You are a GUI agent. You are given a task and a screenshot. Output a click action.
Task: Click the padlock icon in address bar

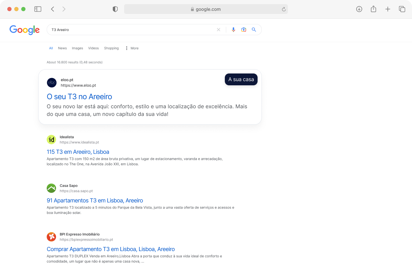192,9
